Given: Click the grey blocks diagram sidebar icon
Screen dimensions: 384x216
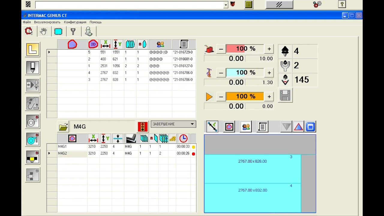Looking at the screenshot, I should click(x=32, y=175).
